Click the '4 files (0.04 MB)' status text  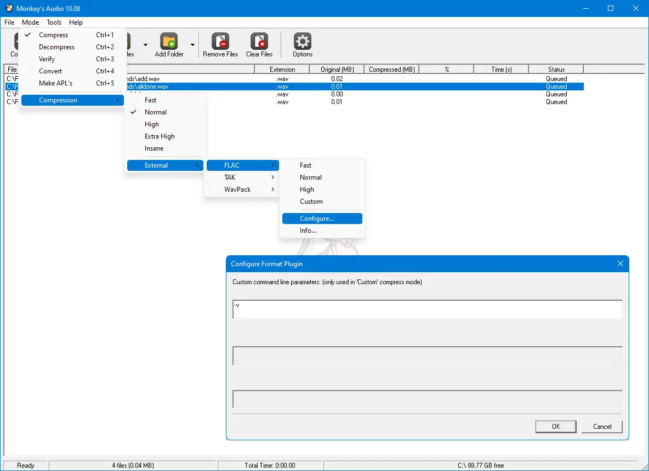point(133,465)
